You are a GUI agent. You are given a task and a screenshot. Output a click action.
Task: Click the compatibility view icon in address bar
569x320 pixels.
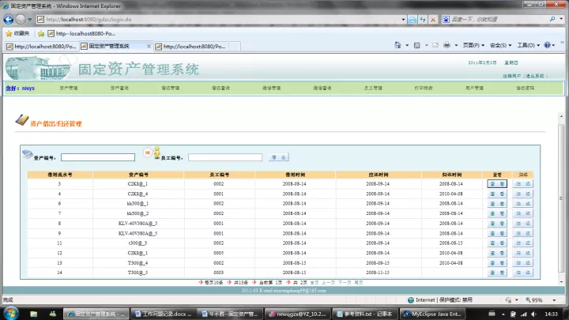pos(413,20)
